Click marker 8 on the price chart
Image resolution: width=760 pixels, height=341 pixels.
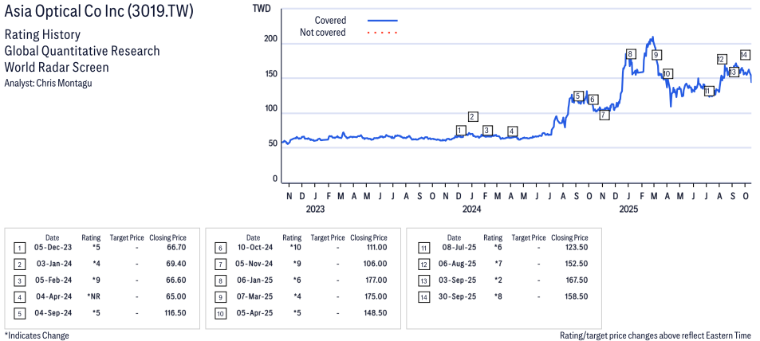tap(630, 54)
